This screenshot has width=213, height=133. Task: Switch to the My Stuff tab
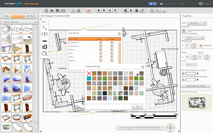coord(30,16)
